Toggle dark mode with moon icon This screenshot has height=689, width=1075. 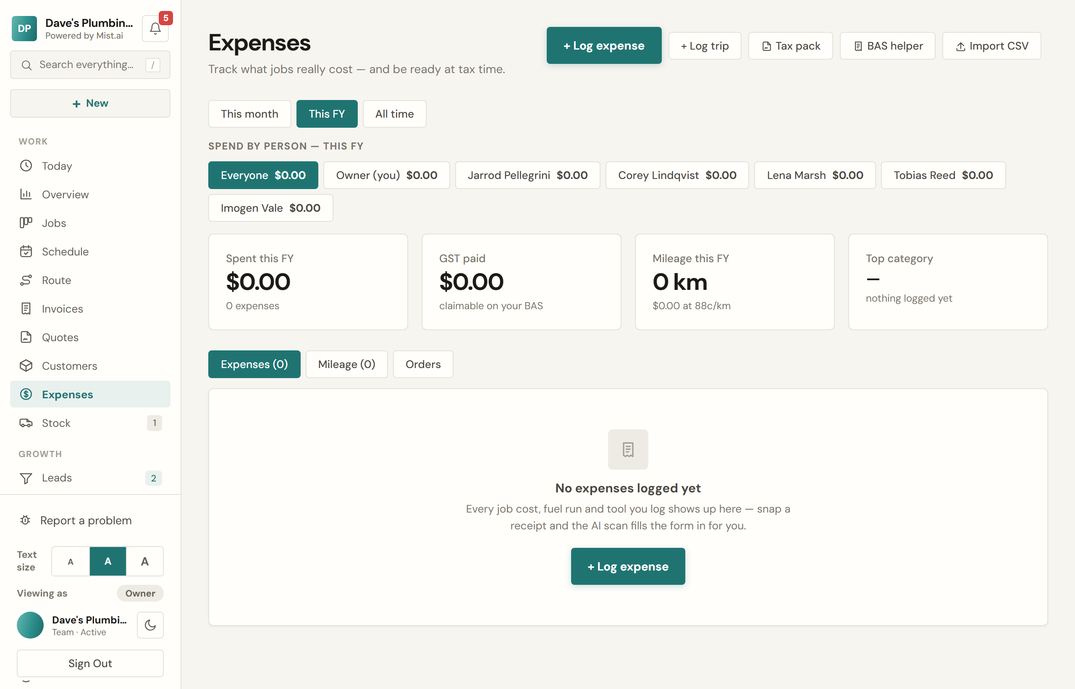[150, 625]
